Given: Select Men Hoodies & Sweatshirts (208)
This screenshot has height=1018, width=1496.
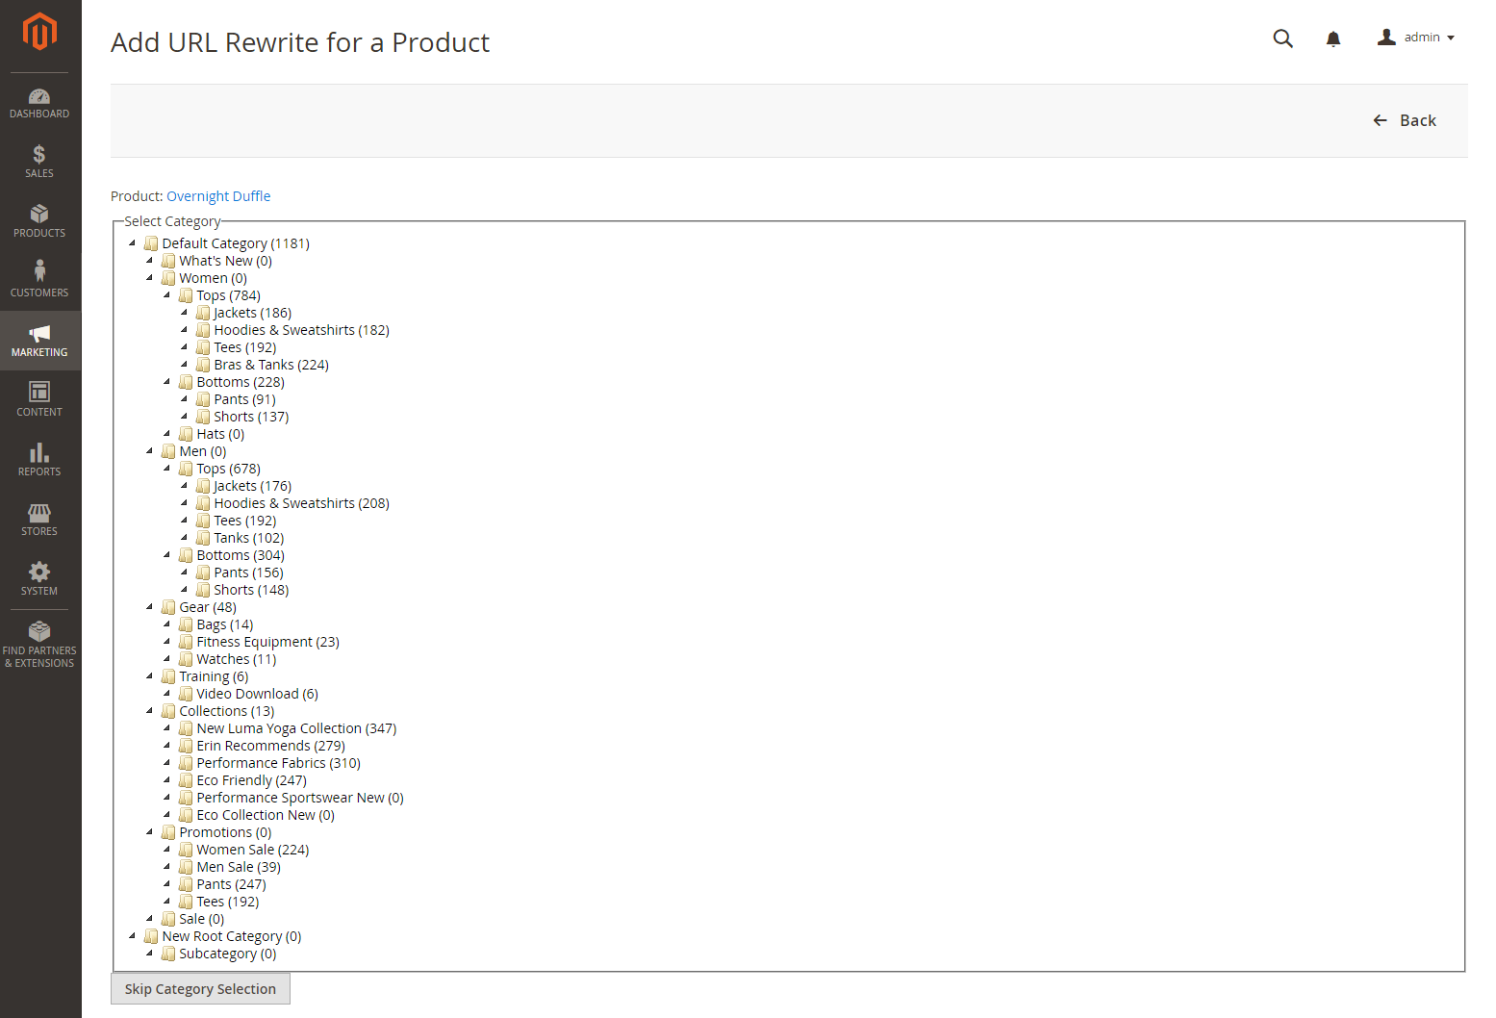Looking at the screenshot, I should 301,503.
